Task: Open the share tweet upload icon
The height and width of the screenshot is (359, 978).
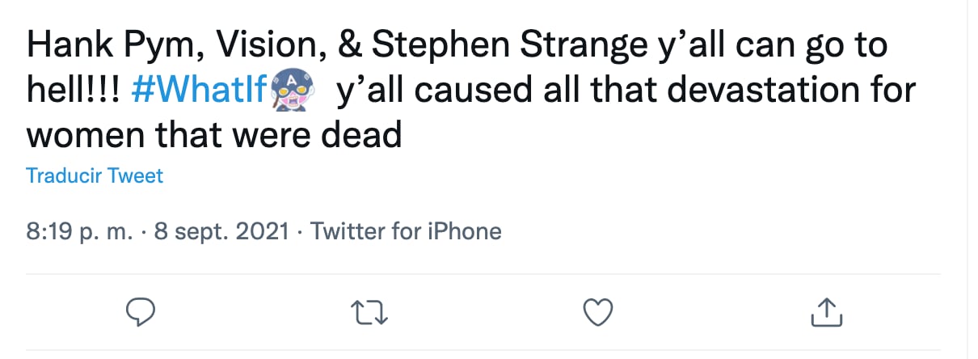Action: [824, 312]
